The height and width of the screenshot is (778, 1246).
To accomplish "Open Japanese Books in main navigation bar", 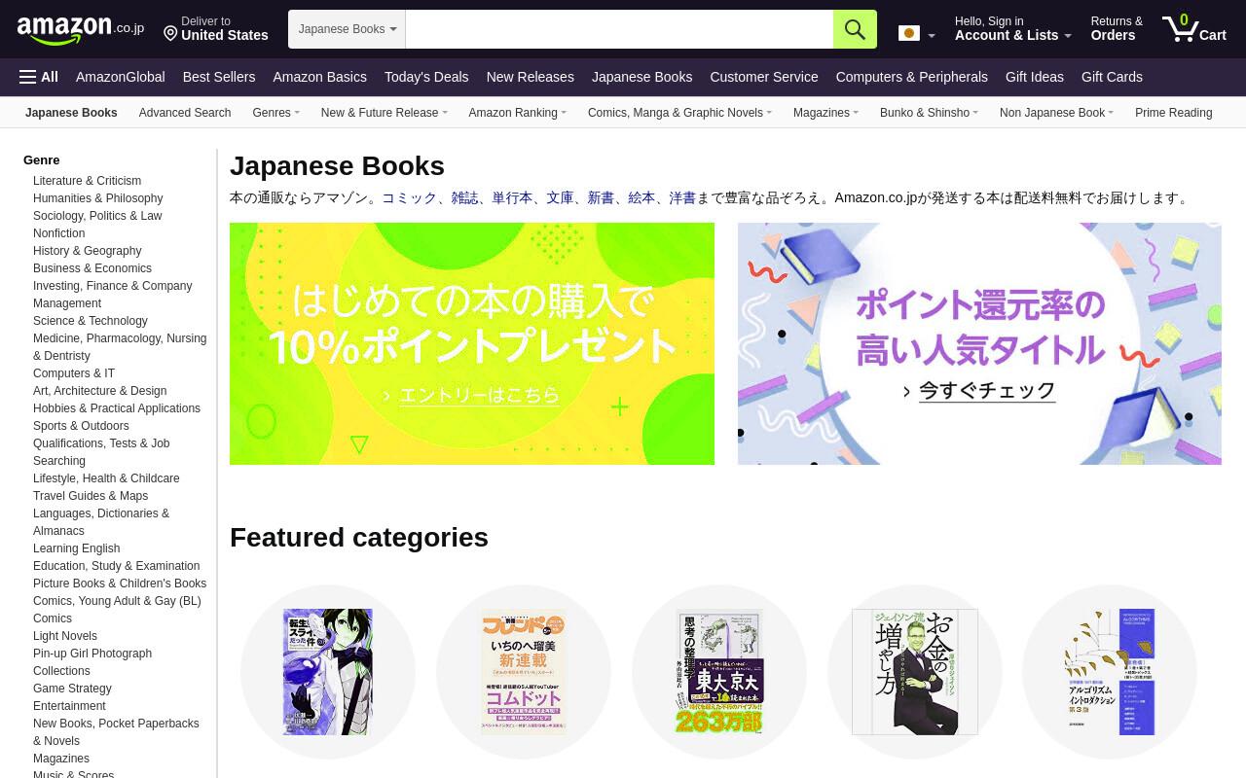I will pyautogui.click(x=641, y=77).
